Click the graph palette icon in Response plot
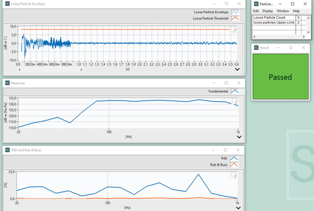This screenshot has width=314, height=211. click(x=234, y=101)
